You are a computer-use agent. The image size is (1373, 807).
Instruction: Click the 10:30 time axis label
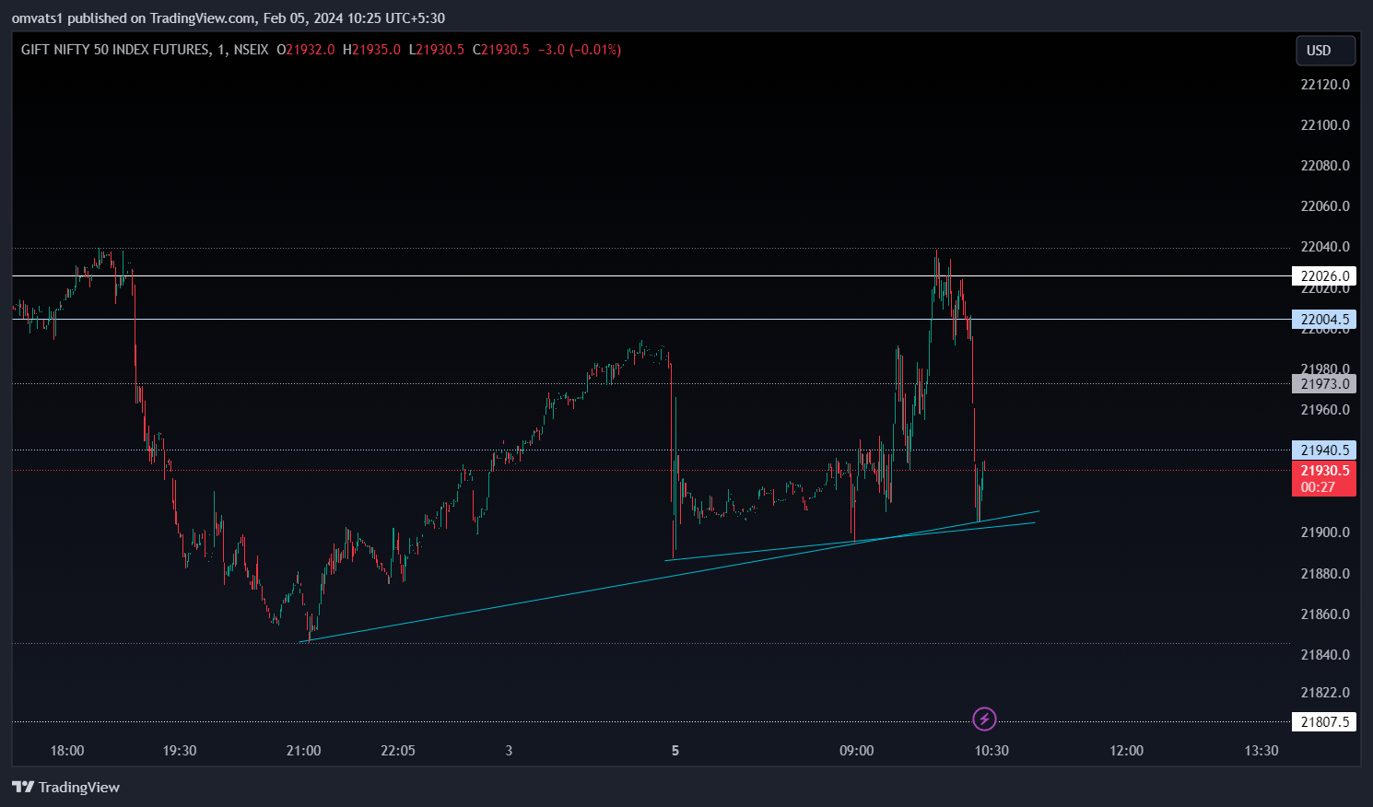tap(992, 751)
